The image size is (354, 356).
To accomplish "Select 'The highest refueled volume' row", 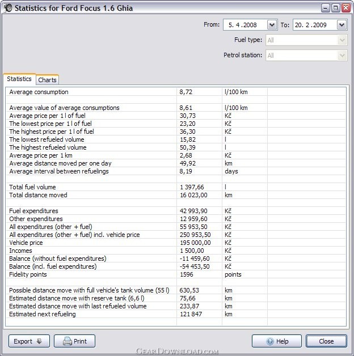I will tap(175, 147).
